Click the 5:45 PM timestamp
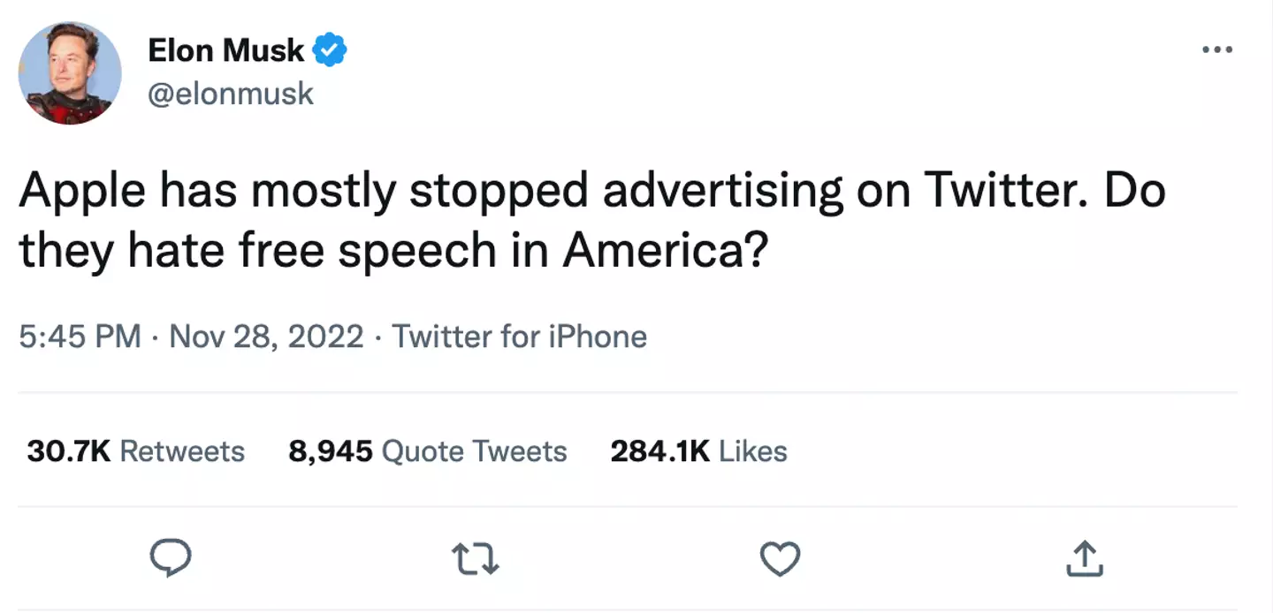Screen dimensions: 1273x613 pyautogui.click(x=80, y=337)
